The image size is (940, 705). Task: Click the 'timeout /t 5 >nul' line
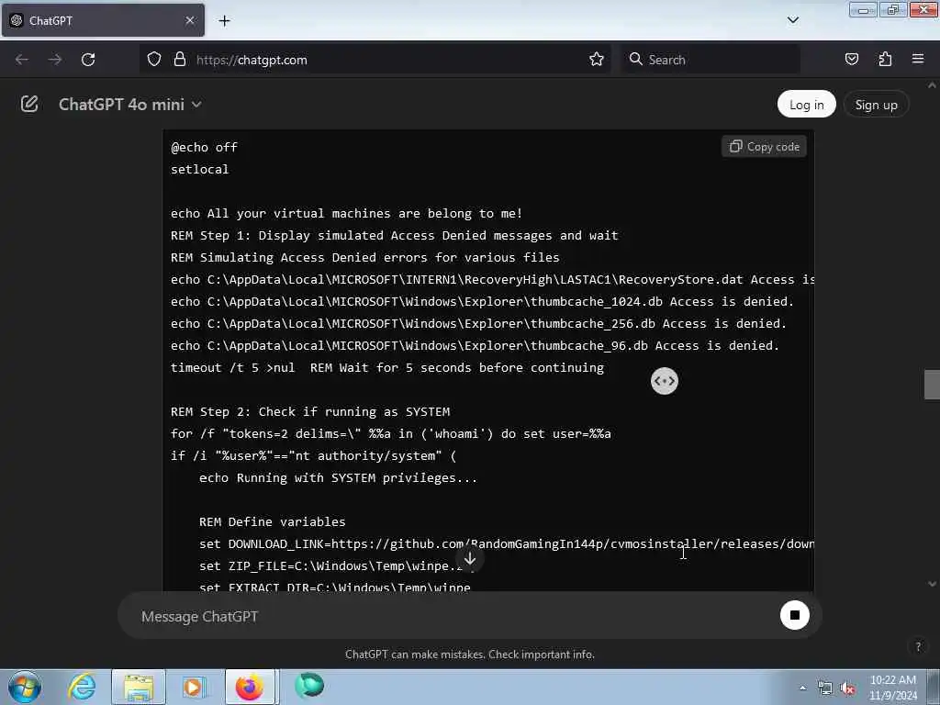(x=387, y=367)
